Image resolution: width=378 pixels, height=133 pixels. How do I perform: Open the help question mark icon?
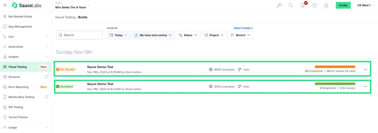pyautogui.click(x=315, y=5)
